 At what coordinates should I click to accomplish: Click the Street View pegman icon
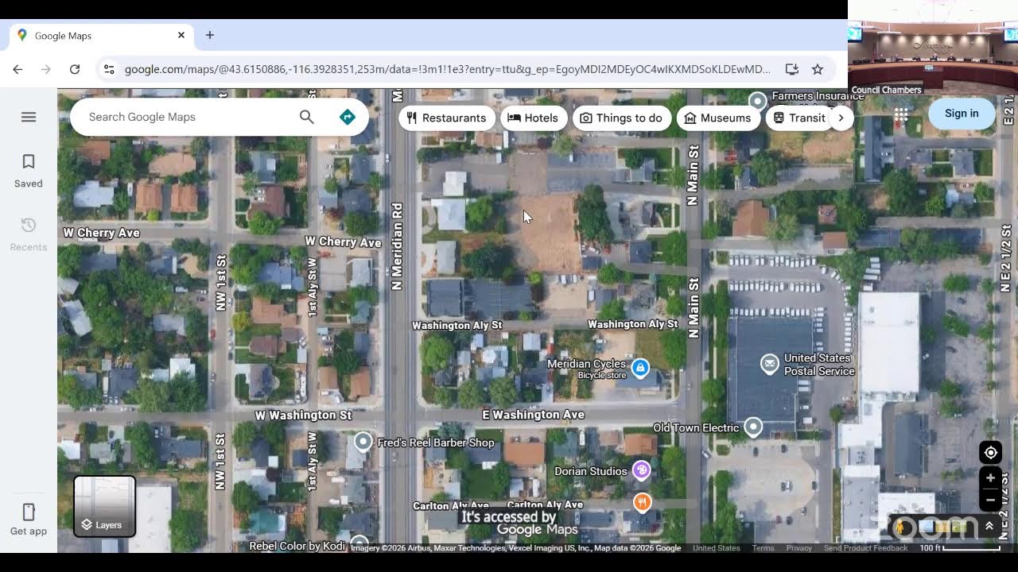coord(901,527)
